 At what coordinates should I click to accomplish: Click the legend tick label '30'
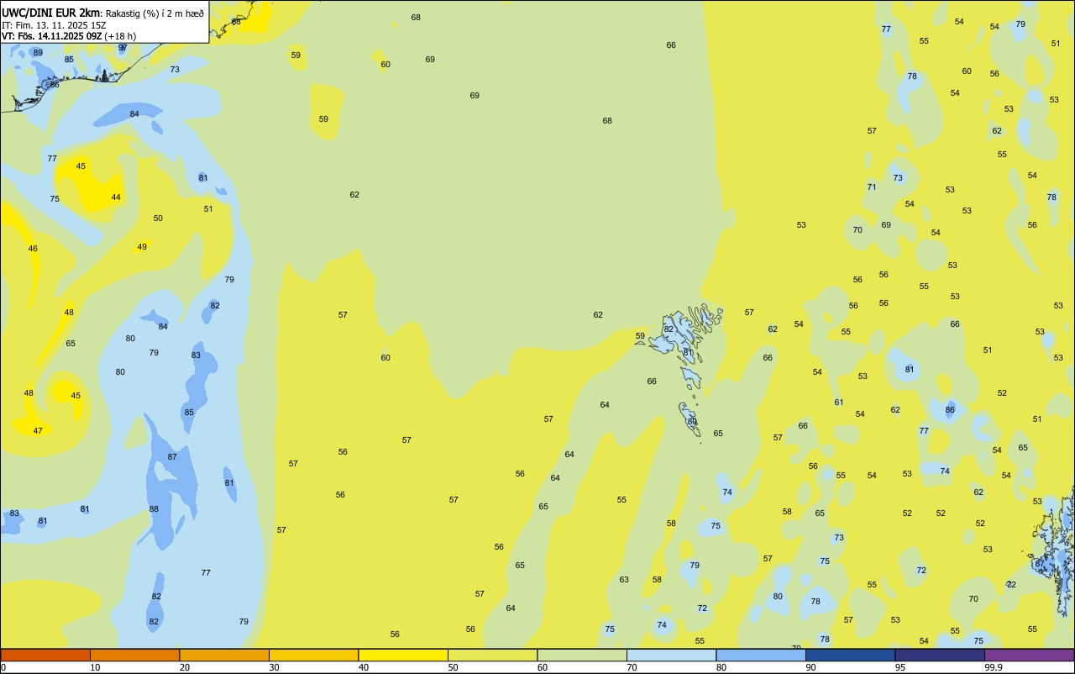(275, 667)
